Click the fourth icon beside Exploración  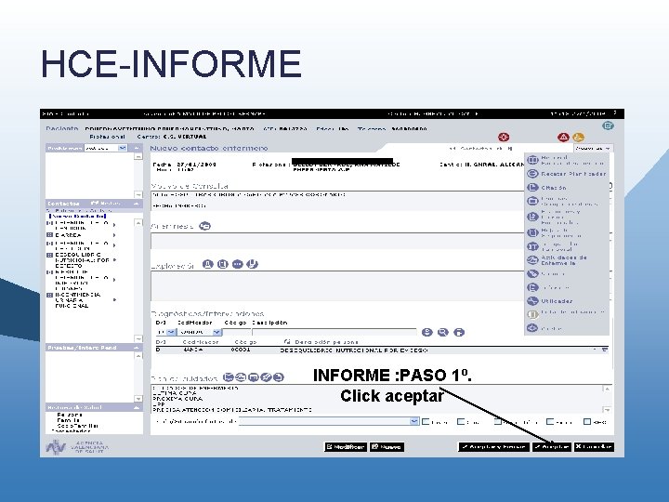(x=252, y=264)
